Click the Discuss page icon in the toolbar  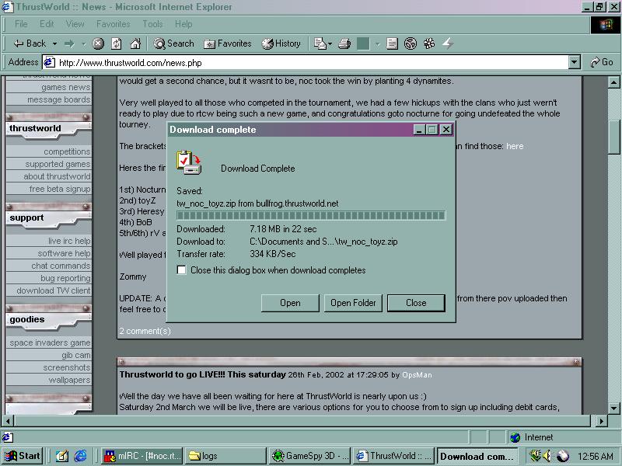tap(392, 43)
